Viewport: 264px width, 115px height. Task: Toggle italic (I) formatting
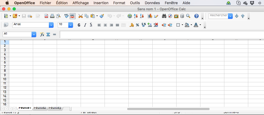(x=85, y=25)
